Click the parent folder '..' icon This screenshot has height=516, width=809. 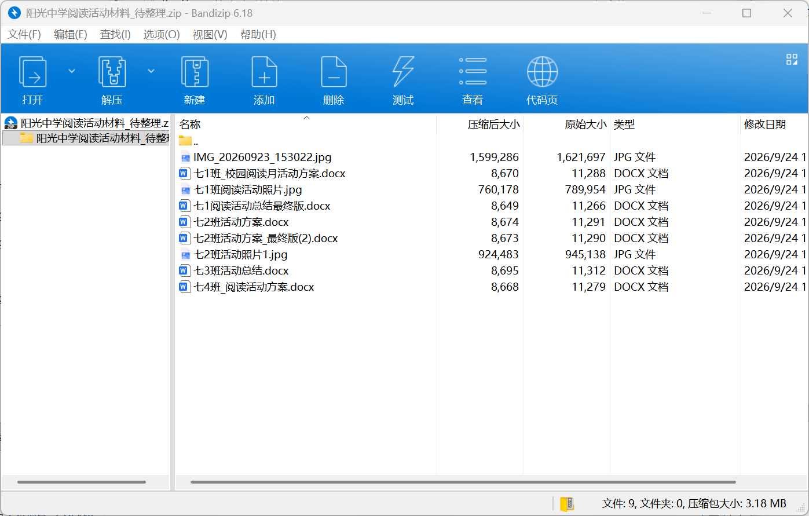click(x=185, y=141)
